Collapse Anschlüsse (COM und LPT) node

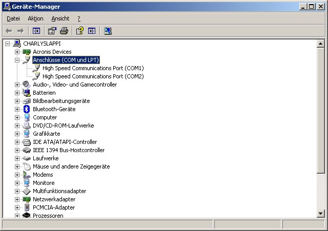[x=17, y=60]
